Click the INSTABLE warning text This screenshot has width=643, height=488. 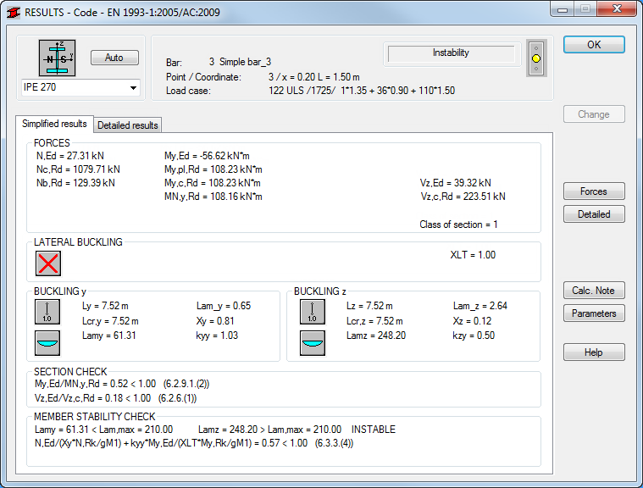coord(374,430)
